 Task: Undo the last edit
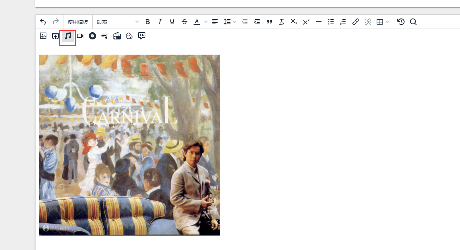[43, 22]
